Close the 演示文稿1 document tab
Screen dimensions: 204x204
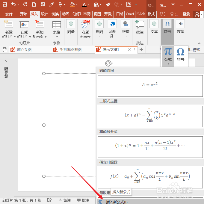click(x=129, y=50)
